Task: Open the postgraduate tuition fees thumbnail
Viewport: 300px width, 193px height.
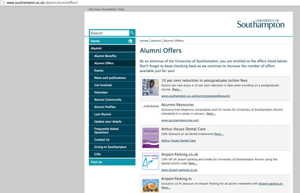Action: [x=151, y=87]
